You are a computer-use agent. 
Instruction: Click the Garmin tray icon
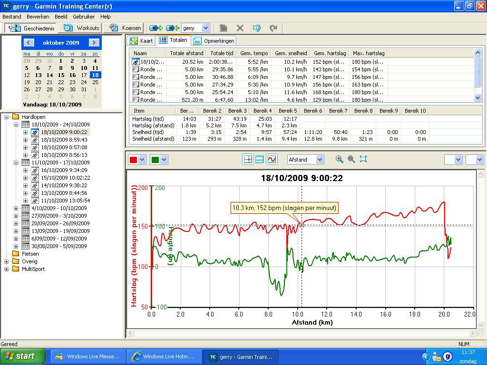pyautogui.click(x=447, y=356)
